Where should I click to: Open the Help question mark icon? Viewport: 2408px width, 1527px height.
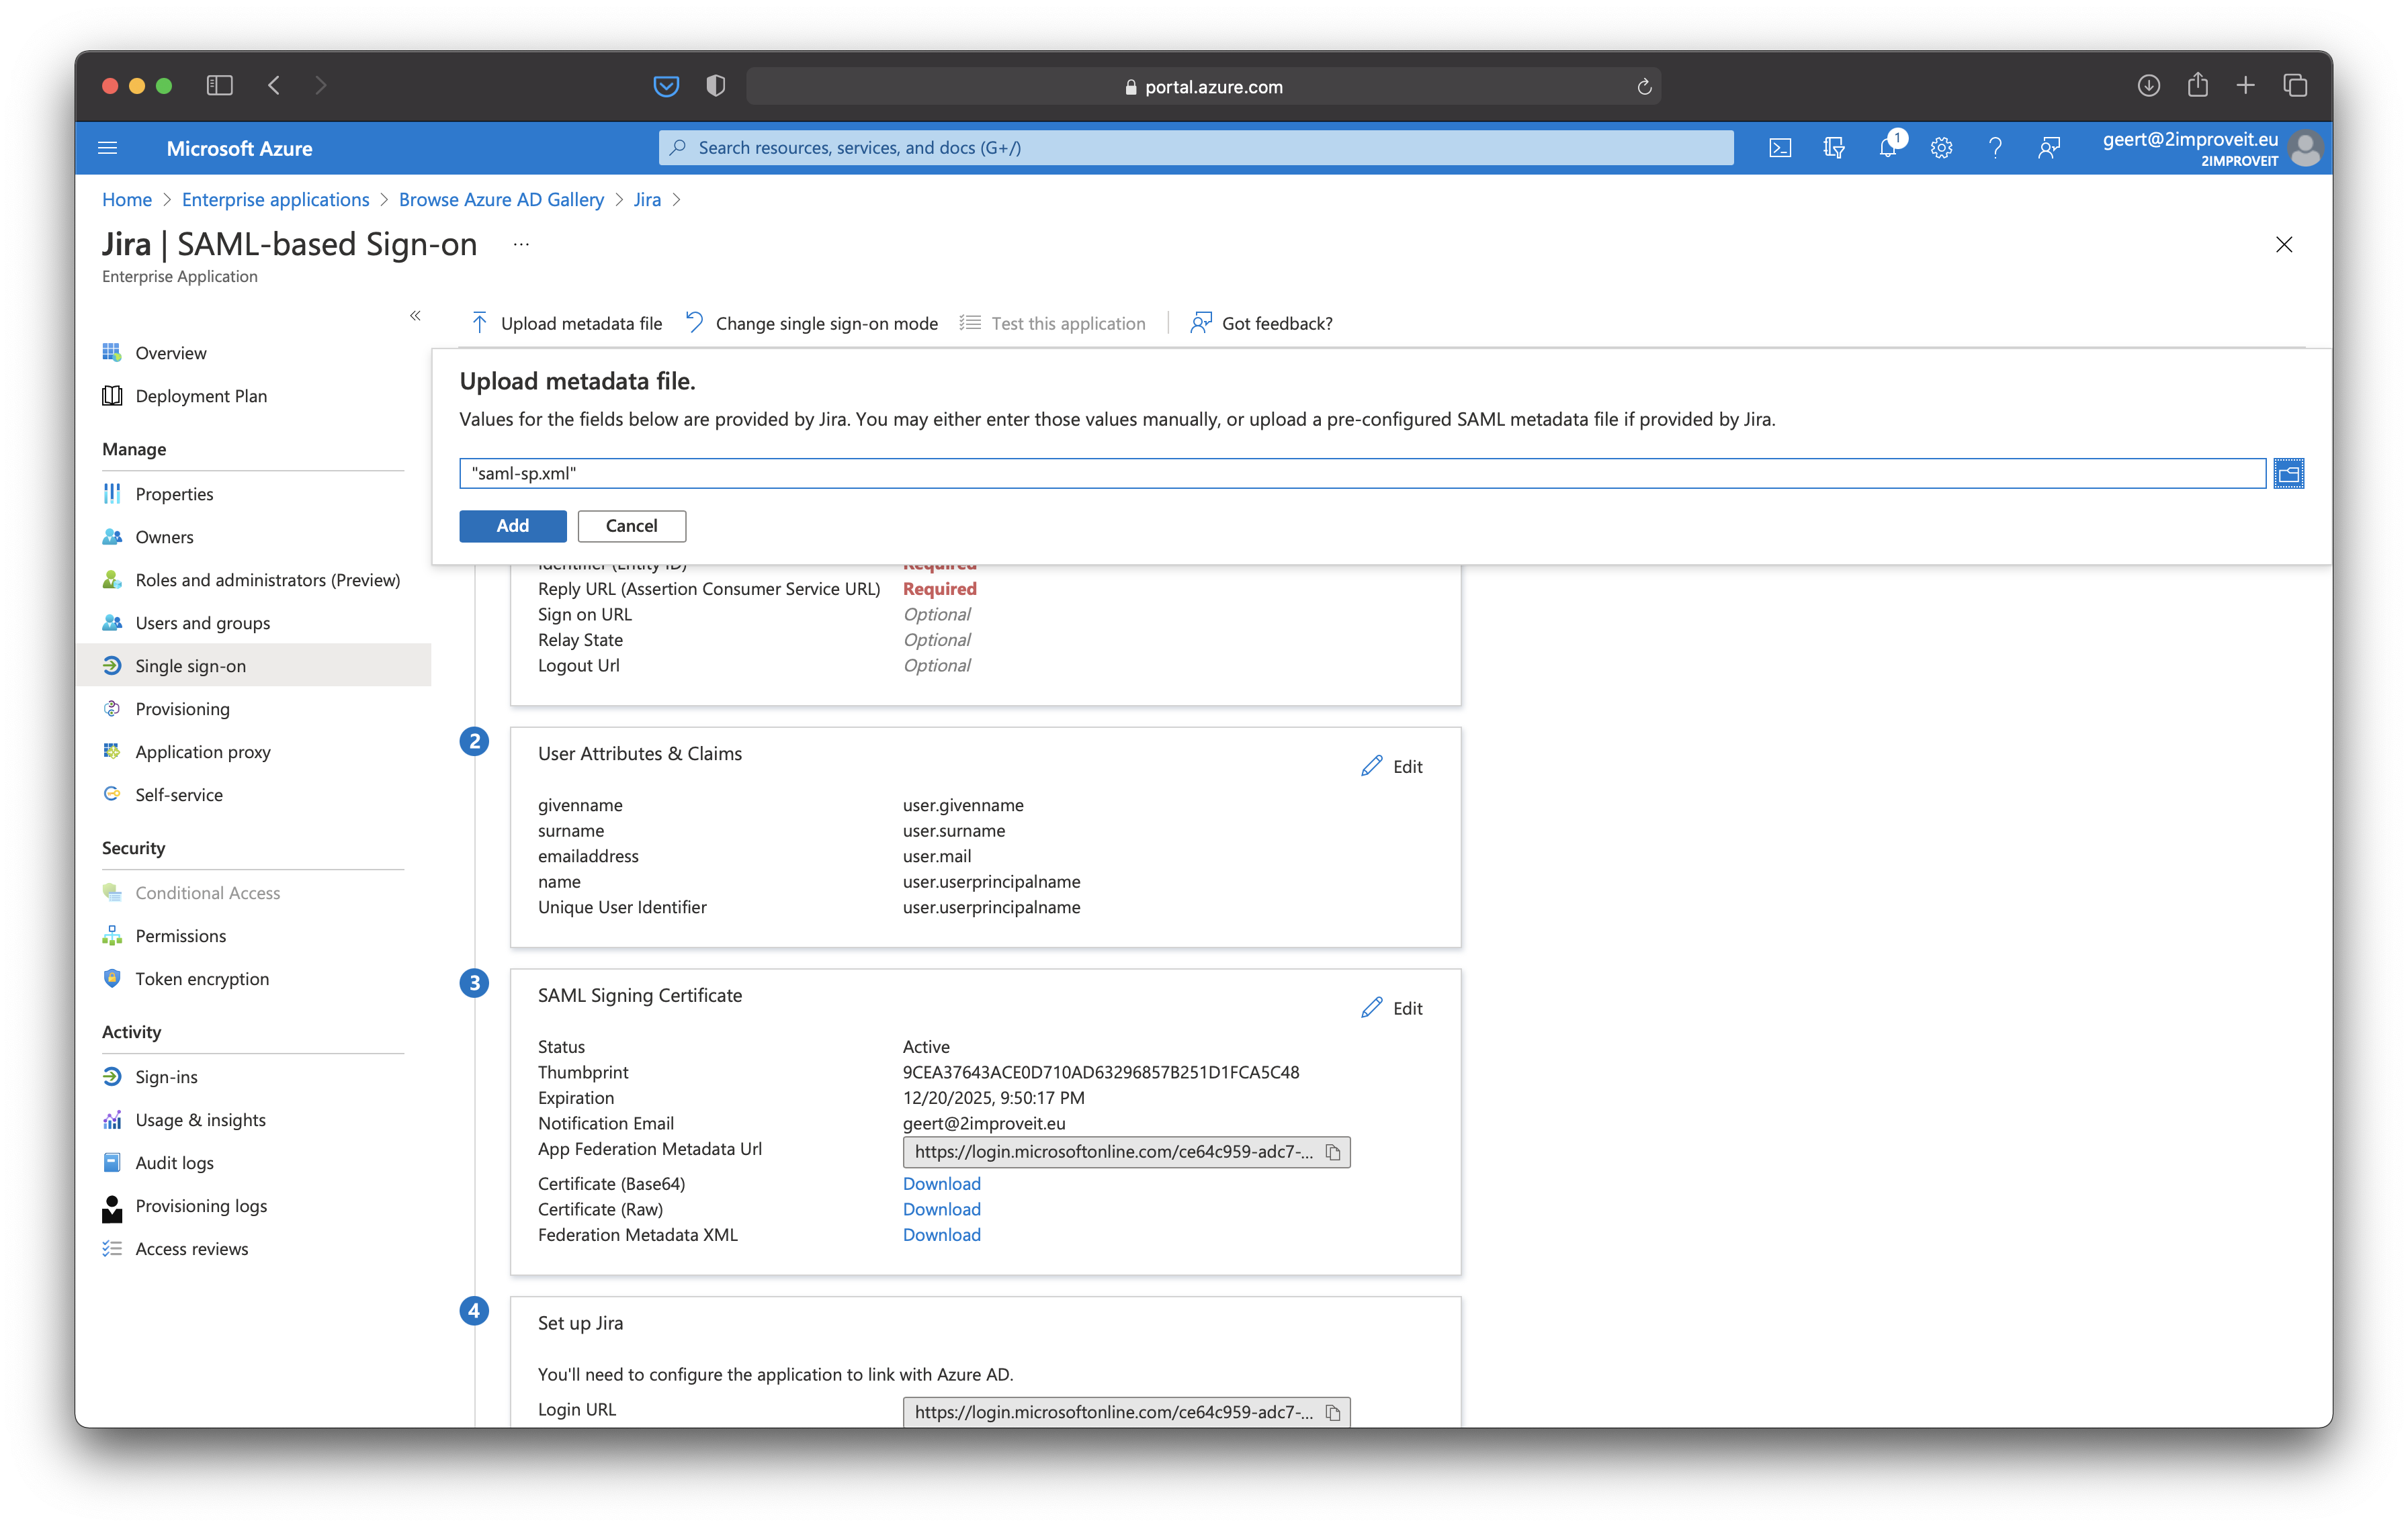click(1995, 148)
